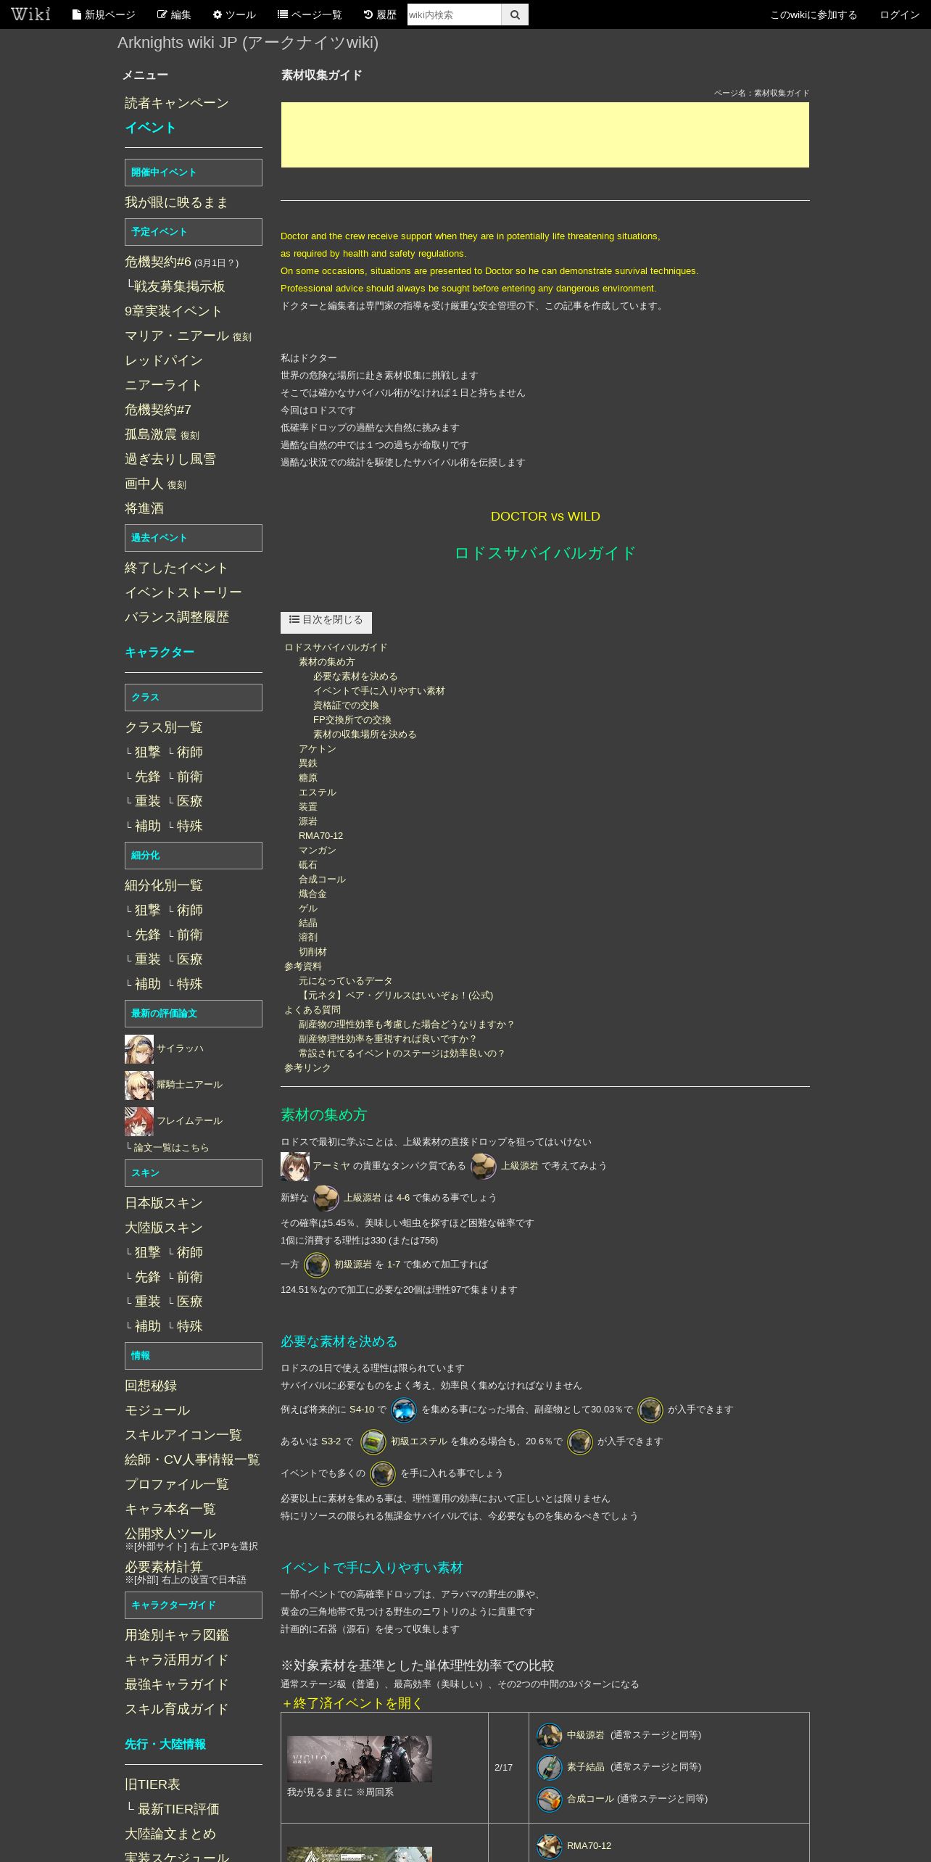Click the search magnifier button
Viewport: 931px width, 1862px height.
pos(515,15)
